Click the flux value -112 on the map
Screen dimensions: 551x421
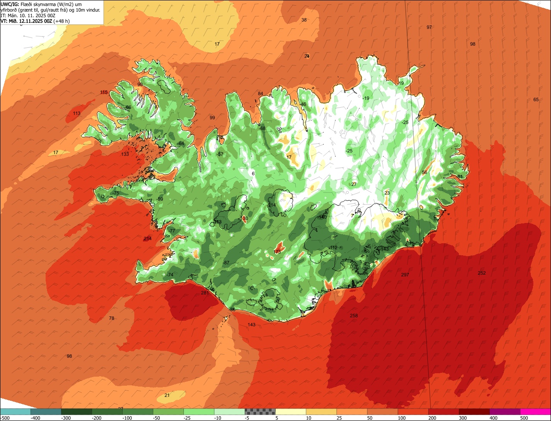tap(333, 247)
